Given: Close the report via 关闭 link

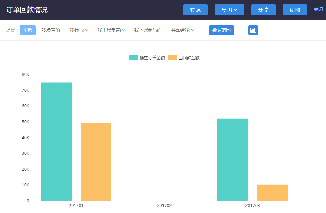Looking at the screenshot, I should (318, 10).
